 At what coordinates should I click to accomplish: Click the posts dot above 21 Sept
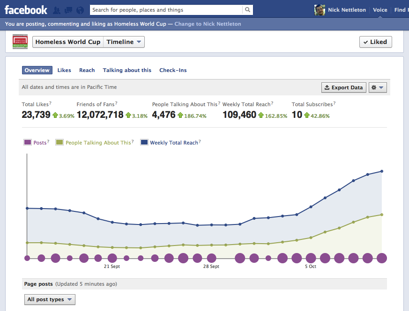click(x=112, y=258)
